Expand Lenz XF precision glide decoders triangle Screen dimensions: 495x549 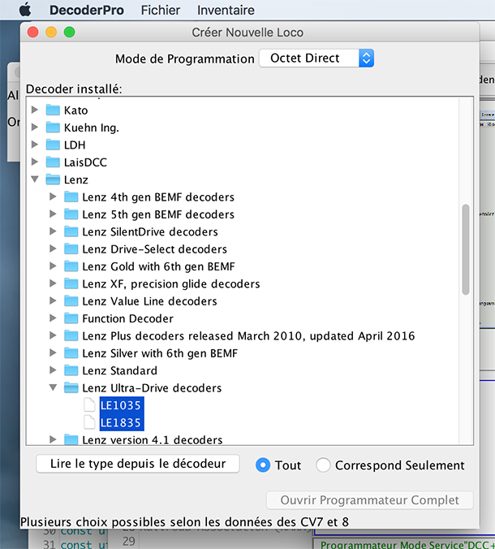(53, 283)
